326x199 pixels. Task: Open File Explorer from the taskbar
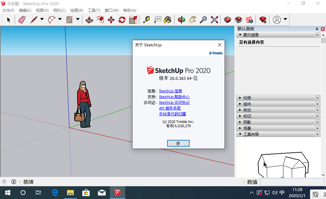(70, 193)
